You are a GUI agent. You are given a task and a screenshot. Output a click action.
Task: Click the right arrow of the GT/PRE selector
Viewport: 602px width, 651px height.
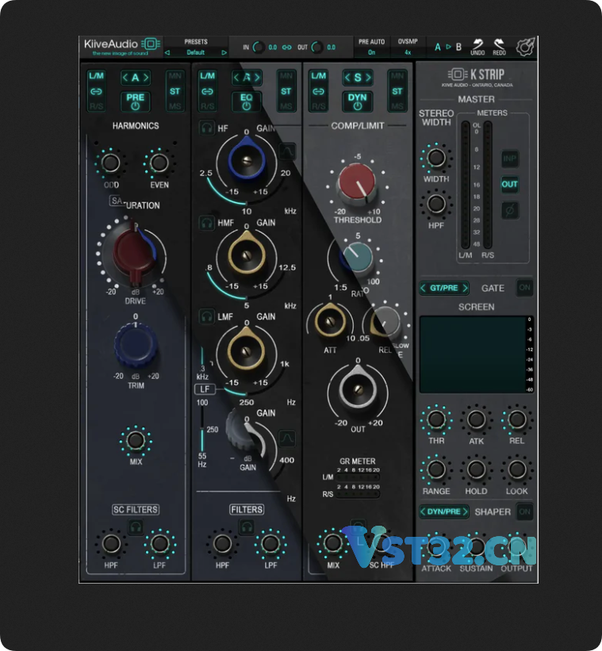[x=465, y=288]
